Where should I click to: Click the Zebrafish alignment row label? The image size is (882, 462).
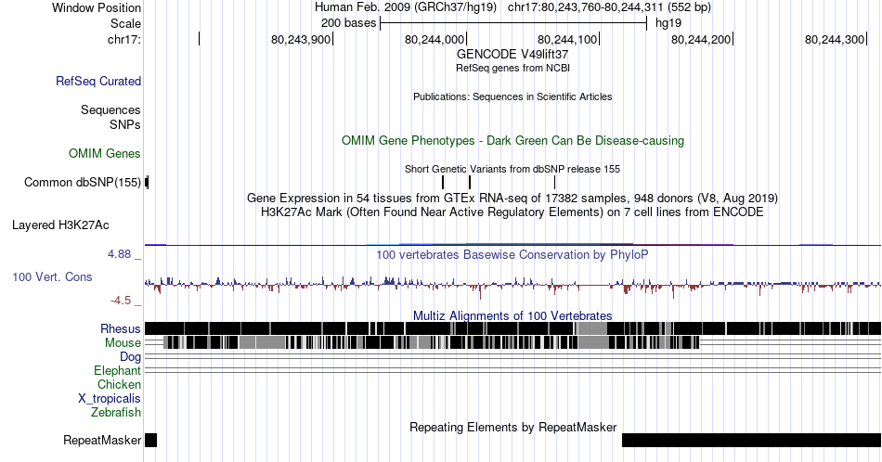116,412
